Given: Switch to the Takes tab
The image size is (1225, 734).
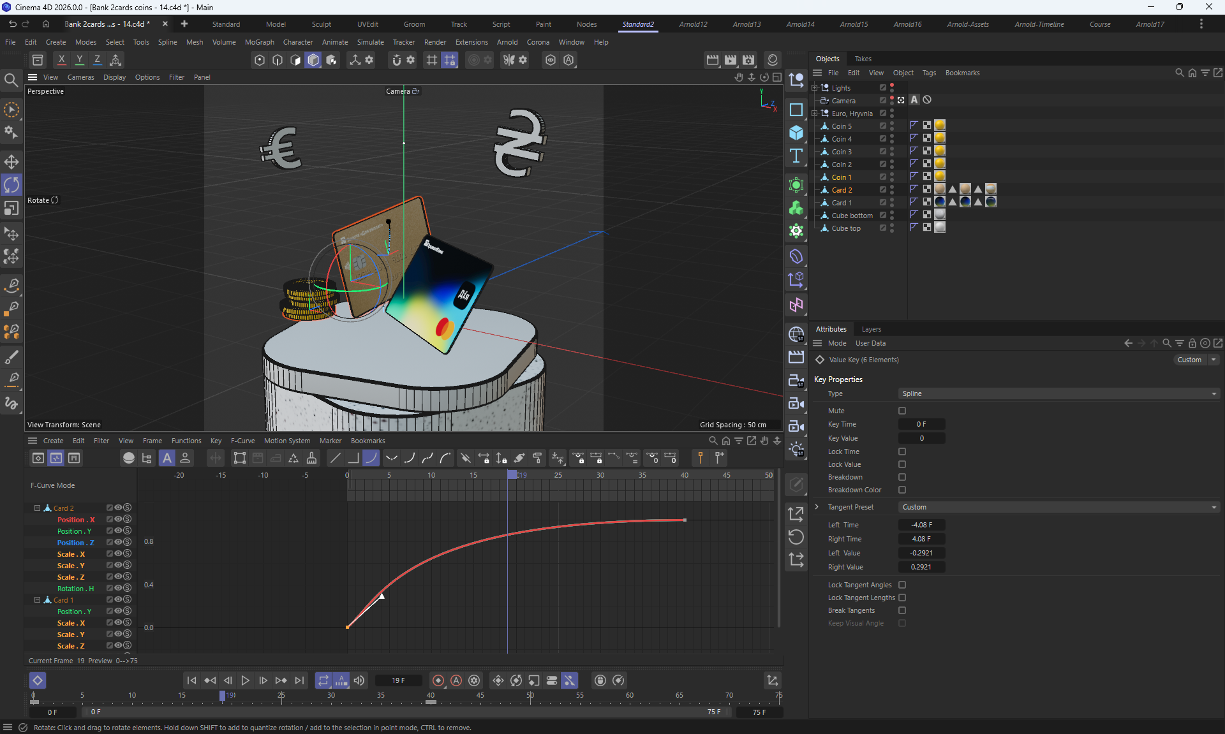Looking at the screenshot, I should [863, 59].
